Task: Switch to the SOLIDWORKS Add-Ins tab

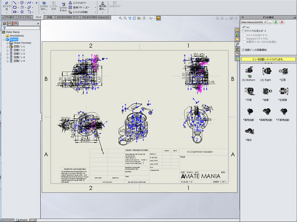Action: [68, 17]
